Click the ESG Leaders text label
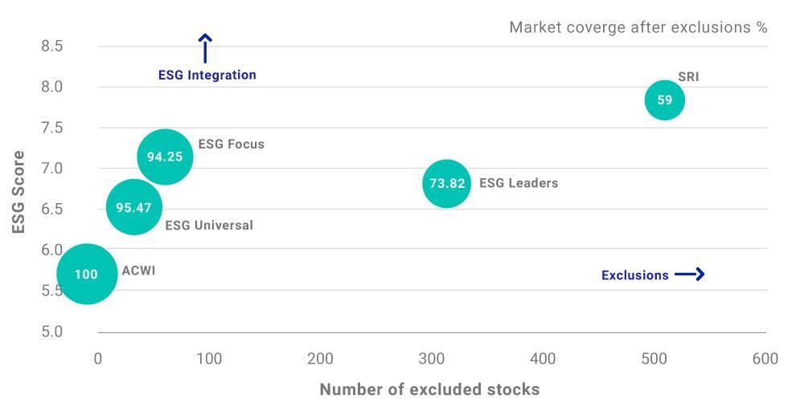 518,183
